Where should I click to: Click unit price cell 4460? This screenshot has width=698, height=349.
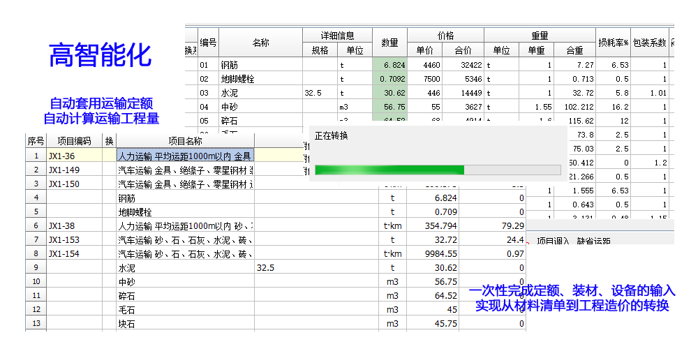424,65
